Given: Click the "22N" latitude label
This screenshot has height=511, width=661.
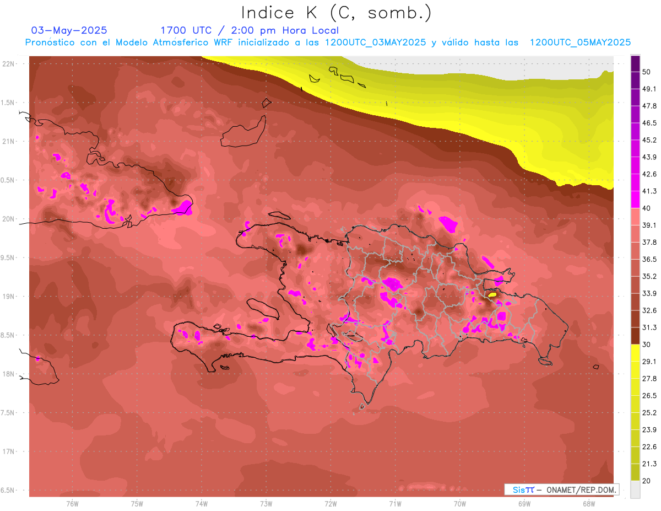Looking at the screenshot, I should click(9, 64).
